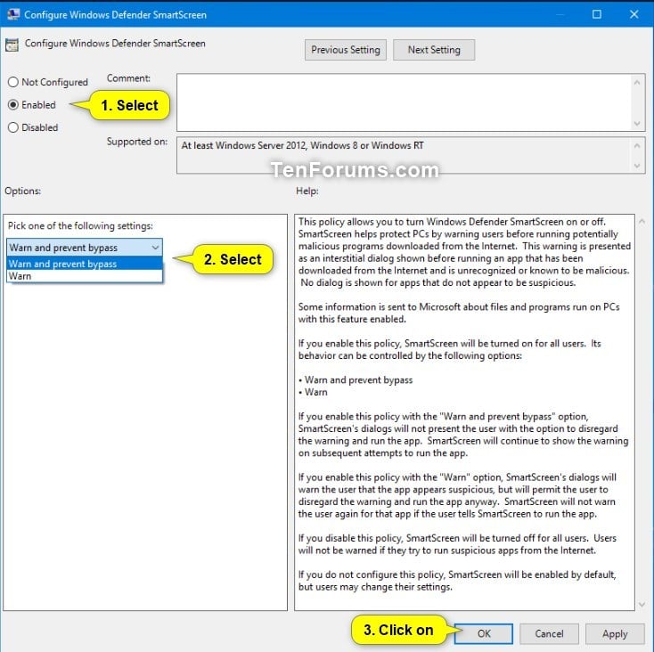Click the 'Options:' label
The width and height of the screenshot is (654, 652).
[x=23, y=191]
